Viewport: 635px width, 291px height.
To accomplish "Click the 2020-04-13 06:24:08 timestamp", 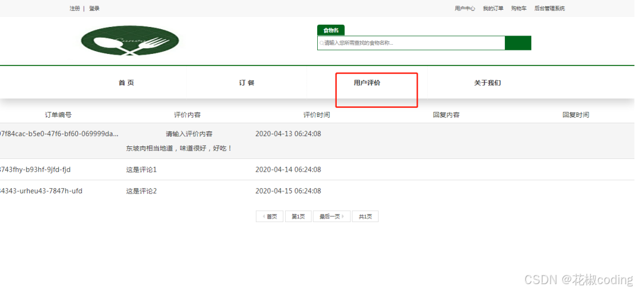I will coord(289,134).
